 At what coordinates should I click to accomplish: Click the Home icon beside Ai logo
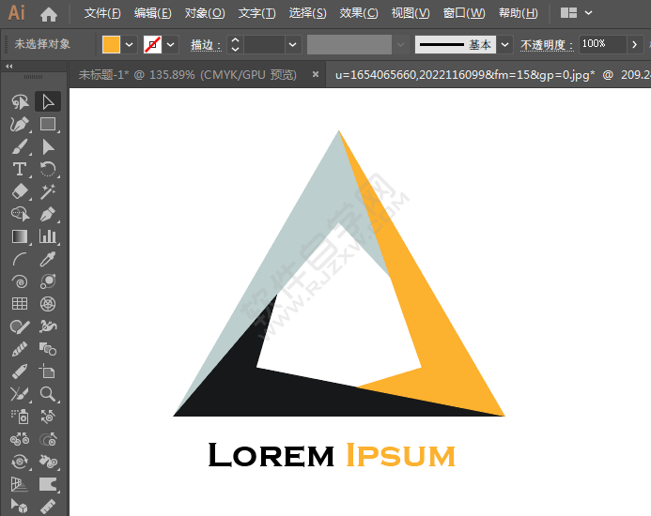[x=49, y=13]
